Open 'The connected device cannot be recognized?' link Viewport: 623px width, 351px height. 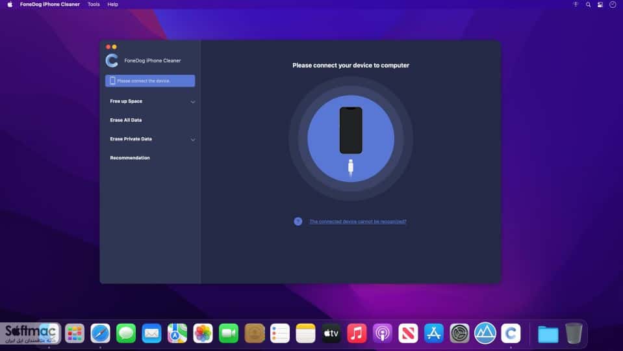(357, 222)
